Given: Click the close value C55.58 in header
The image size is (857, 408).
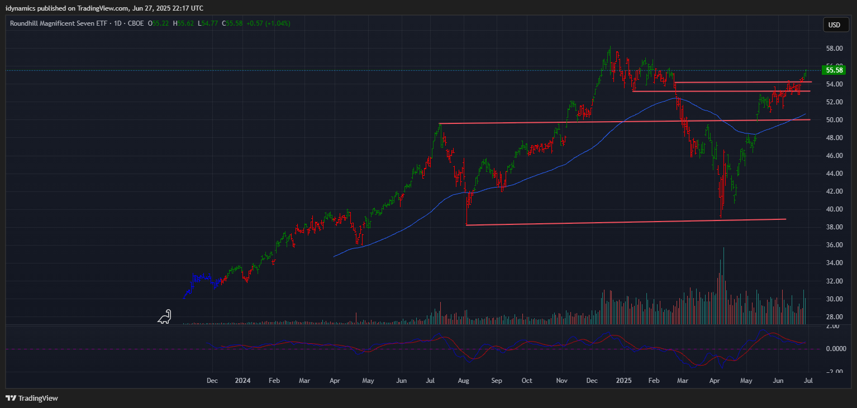Looking at the screenshot, I should click(x=232, y=23).
